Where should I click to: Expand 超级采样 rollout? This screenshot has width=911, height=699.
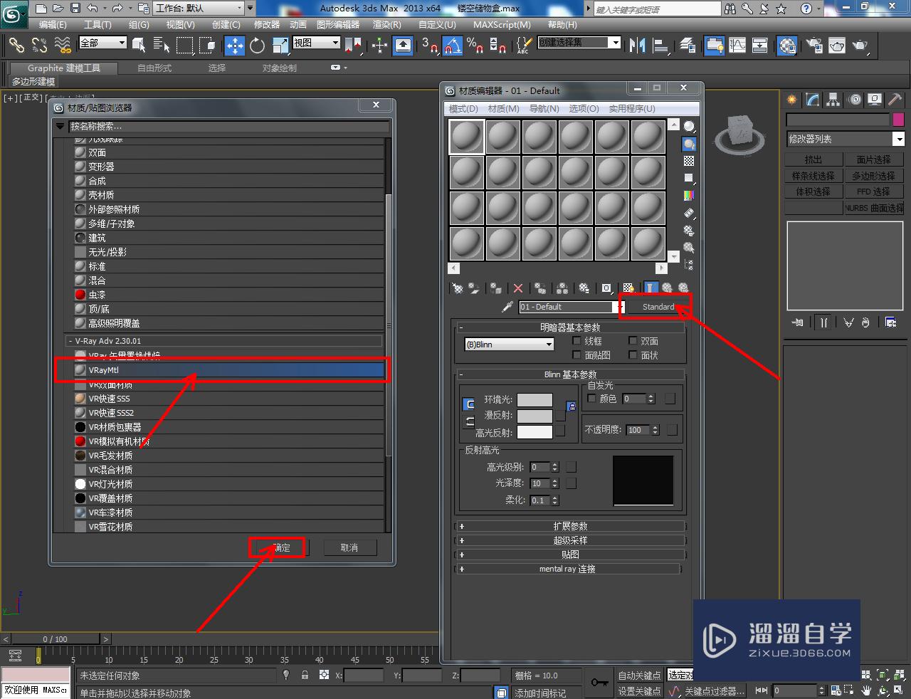click(570, 540)
